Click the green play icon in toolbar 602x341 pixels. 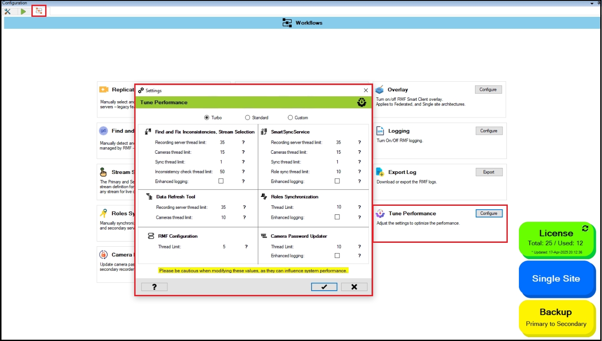click(x=23, y=11)
